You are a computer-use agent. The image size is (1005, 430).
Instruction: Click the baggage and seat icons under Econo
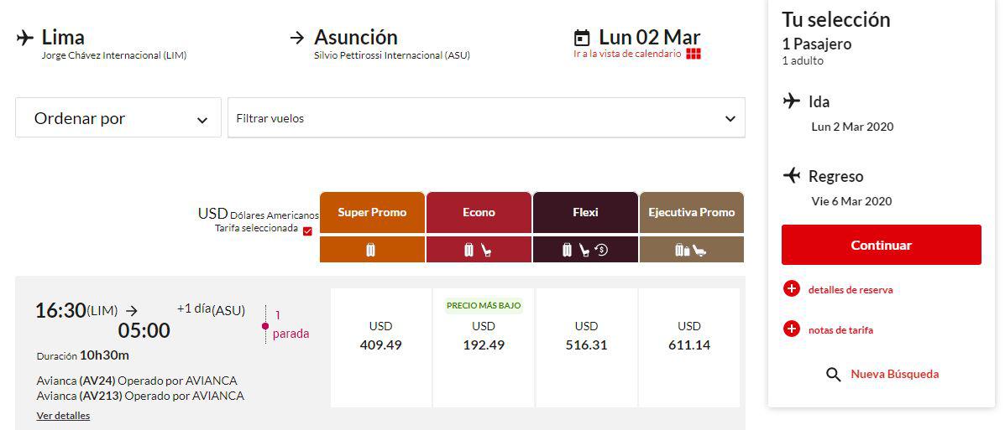tap(479, 250)
